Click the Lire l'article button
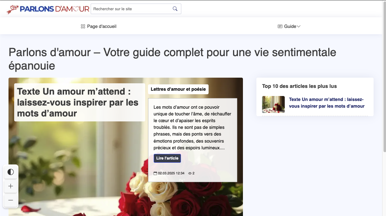This screenshot has height=216, width=386. click(167, 158)
